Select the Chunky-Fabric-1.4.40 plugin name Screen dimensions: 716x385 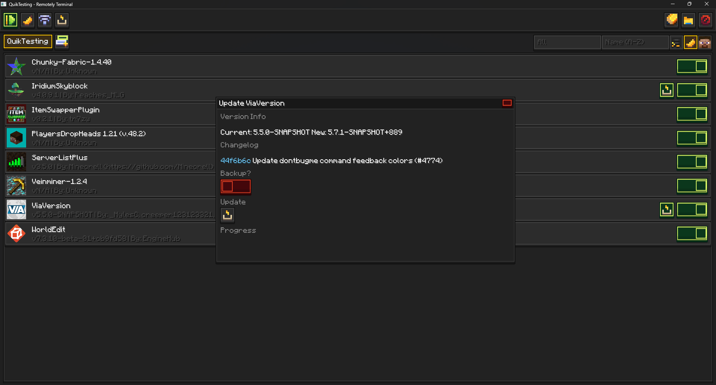pos(72,62)
